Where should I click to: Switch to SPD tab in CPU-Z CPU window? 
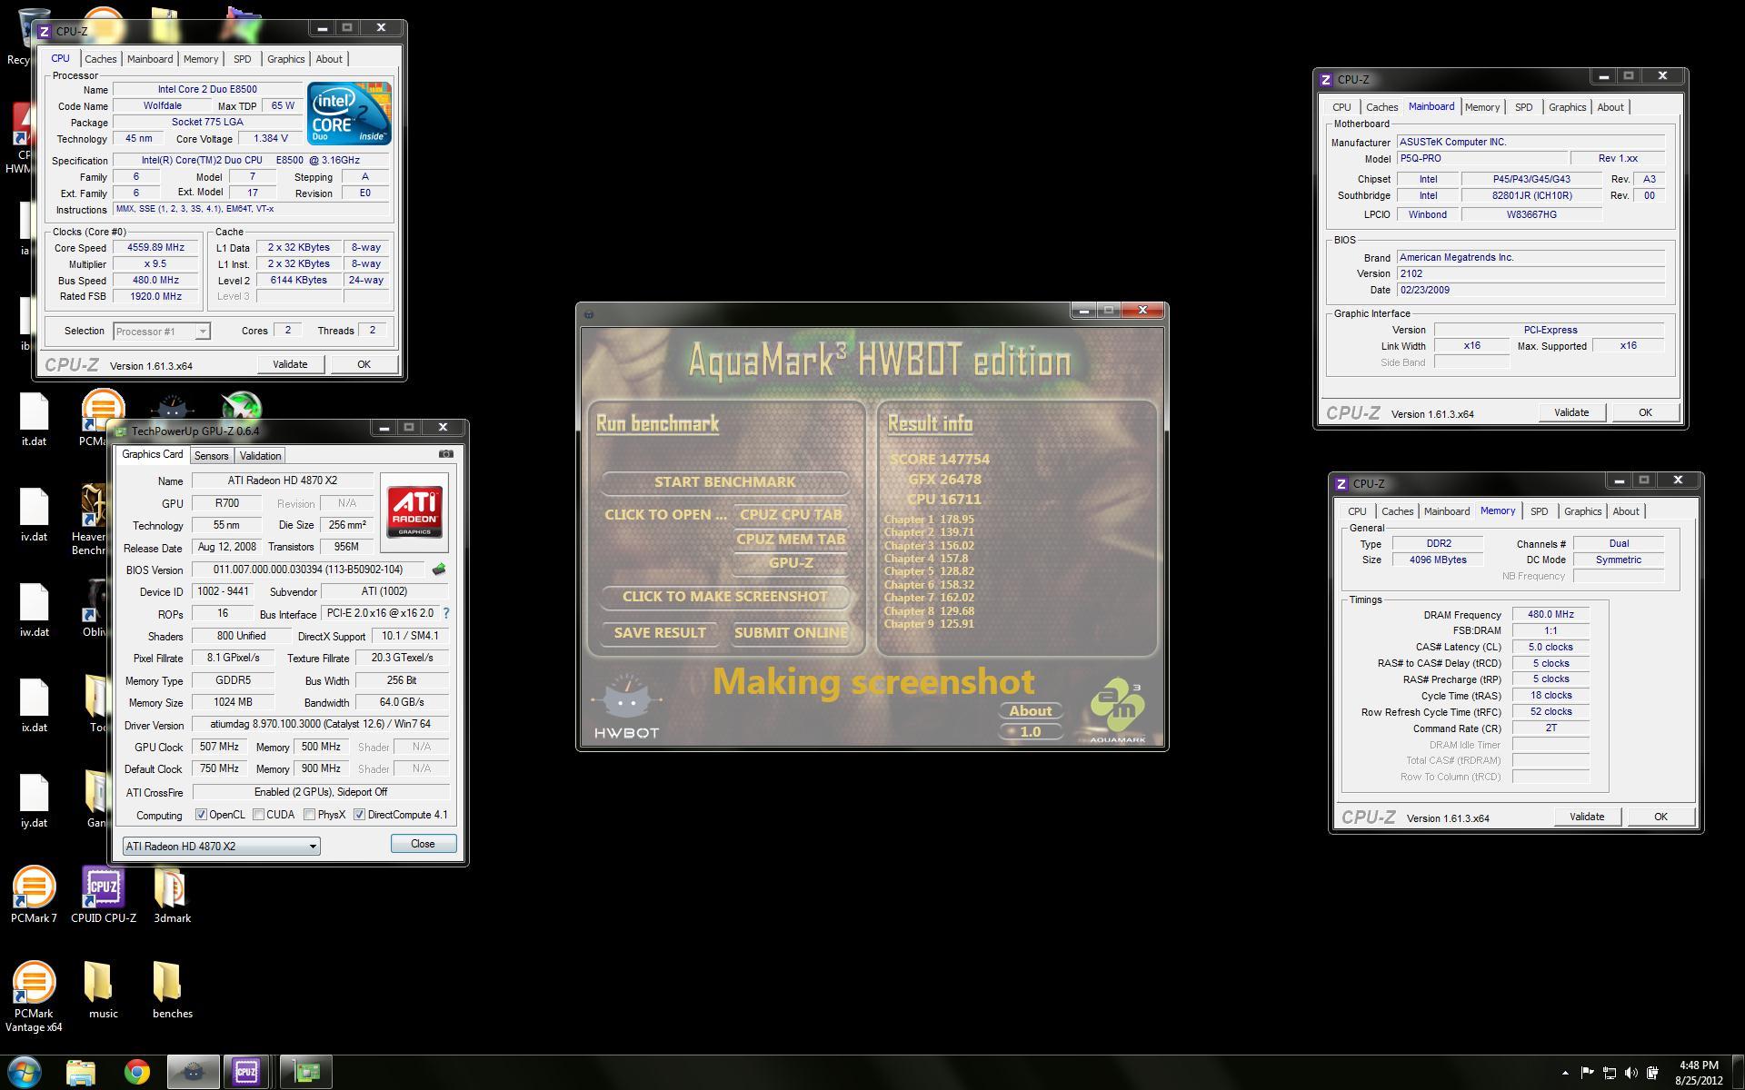pyautogui.click(x=242, y=59)
